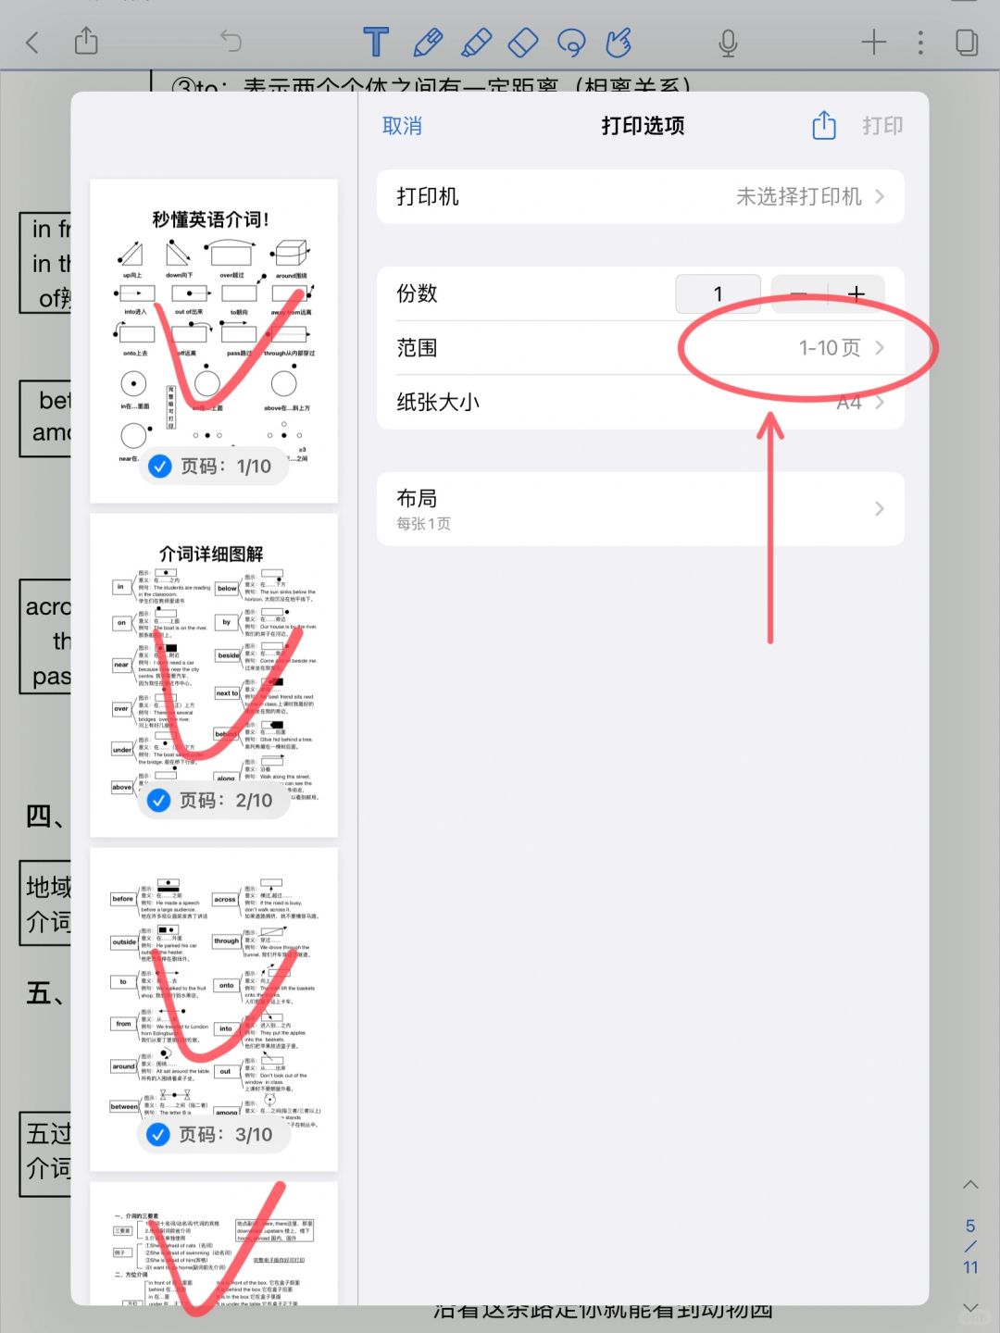Tap the 打印 print button
This screenshot has height=1333, width=1000.
882,126
